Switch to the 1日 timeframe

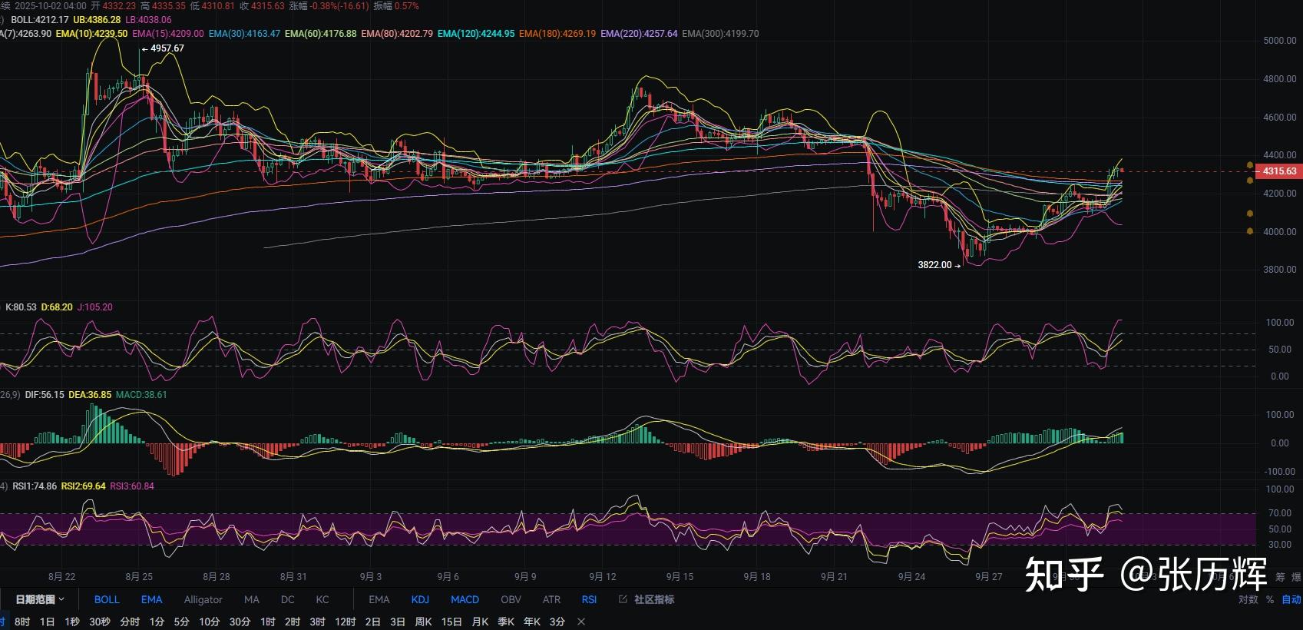coord(47,622)
